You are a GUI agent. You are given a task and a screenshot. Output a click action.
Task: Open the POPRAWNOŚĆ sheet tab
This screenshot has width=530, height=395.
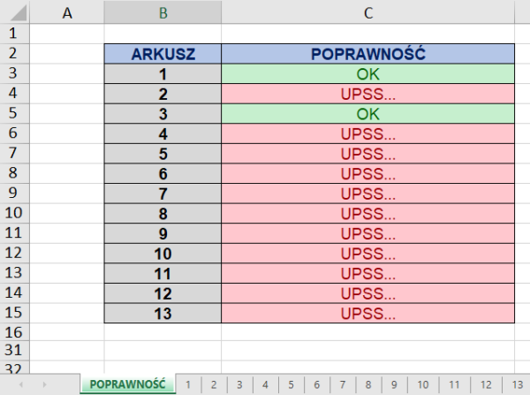(x=127, y=384)
